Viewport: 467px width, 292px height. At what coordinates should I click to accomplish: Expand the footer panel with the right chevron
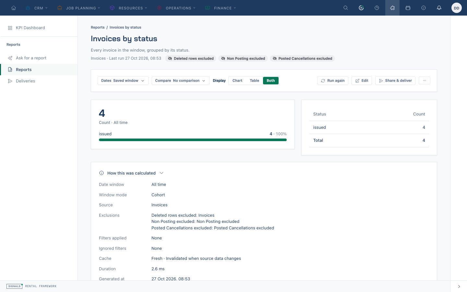pyautogui.click(x=459, y=286)
